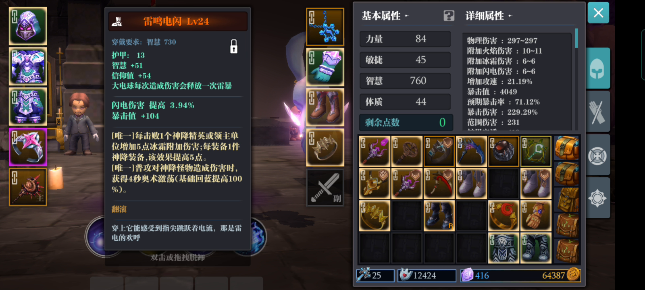Open the helmet equipment side tab
This screenshot has height=290, width=645.
597,68
